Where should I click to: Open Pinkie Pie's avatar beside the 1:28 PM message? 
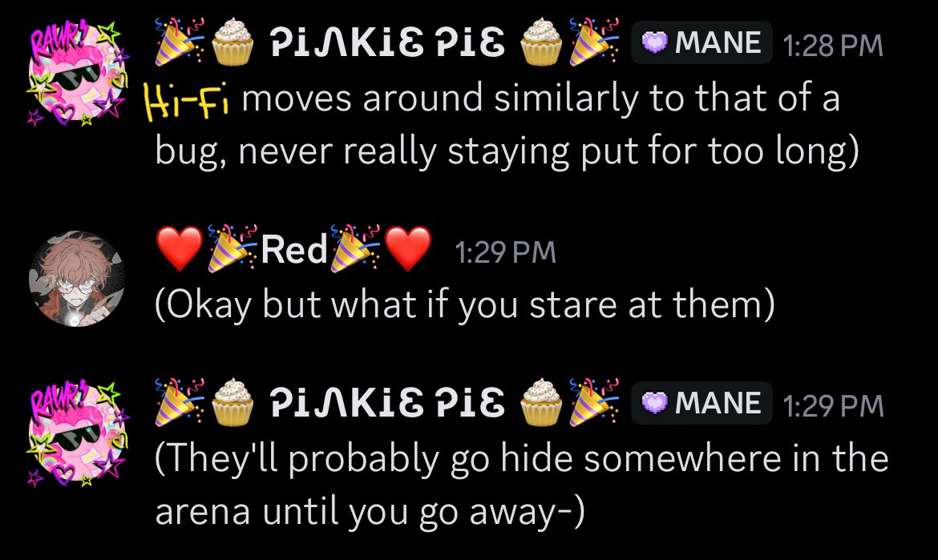click(x=77, y=72)
